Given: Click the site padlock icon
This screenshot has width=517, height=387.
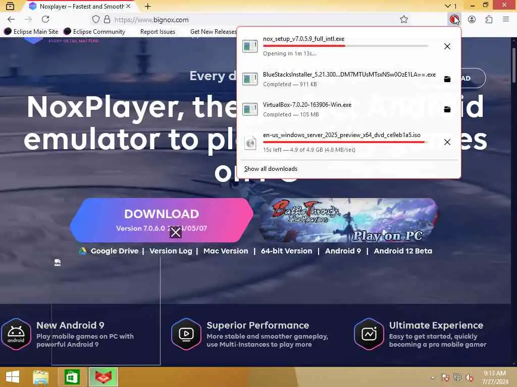Looking at the screenshot, I should click(107, 20).
